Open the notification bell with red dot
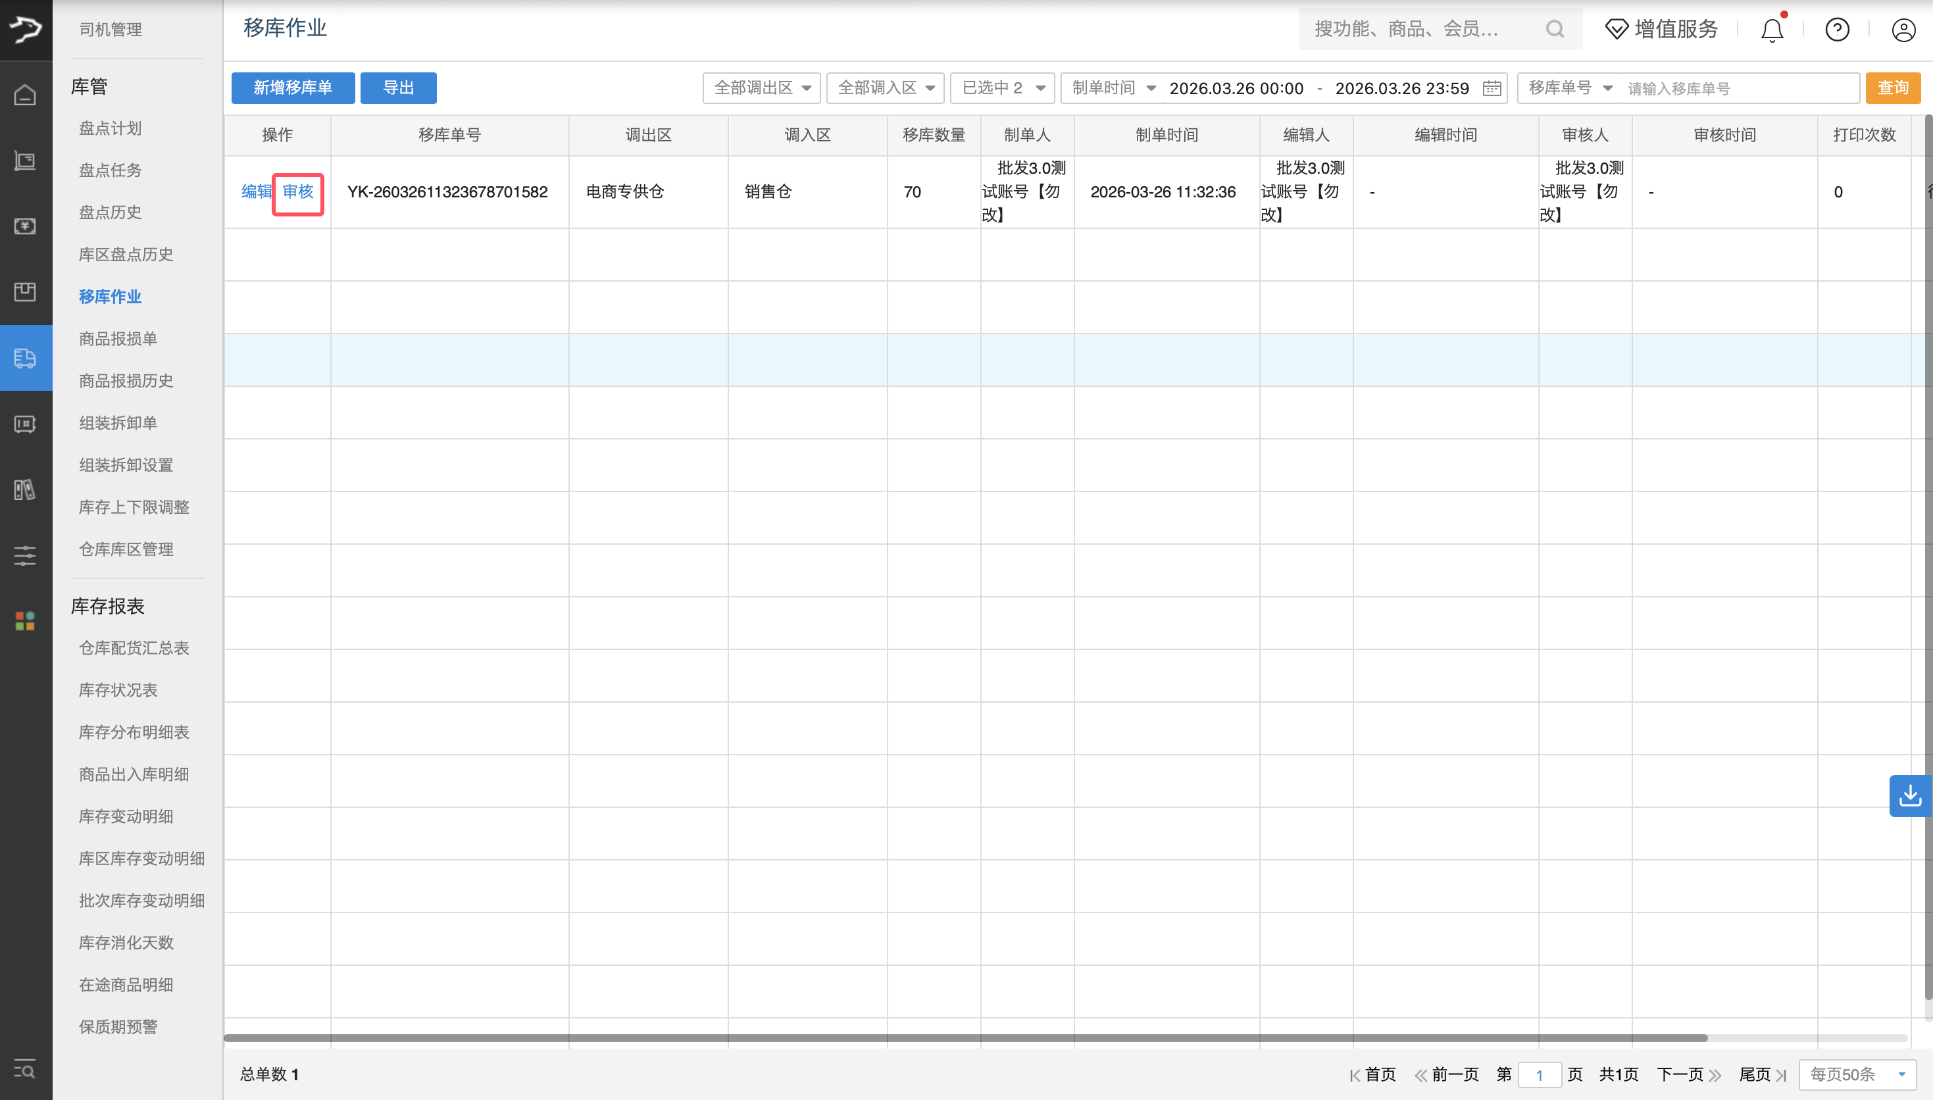1933x1100 pixels. click(x=1770, y=30)
